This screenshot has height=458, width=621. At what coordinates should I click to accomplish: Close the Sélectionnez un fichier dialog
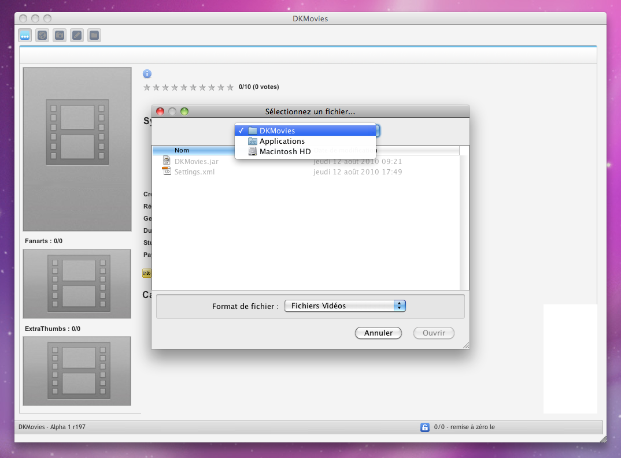160,111
